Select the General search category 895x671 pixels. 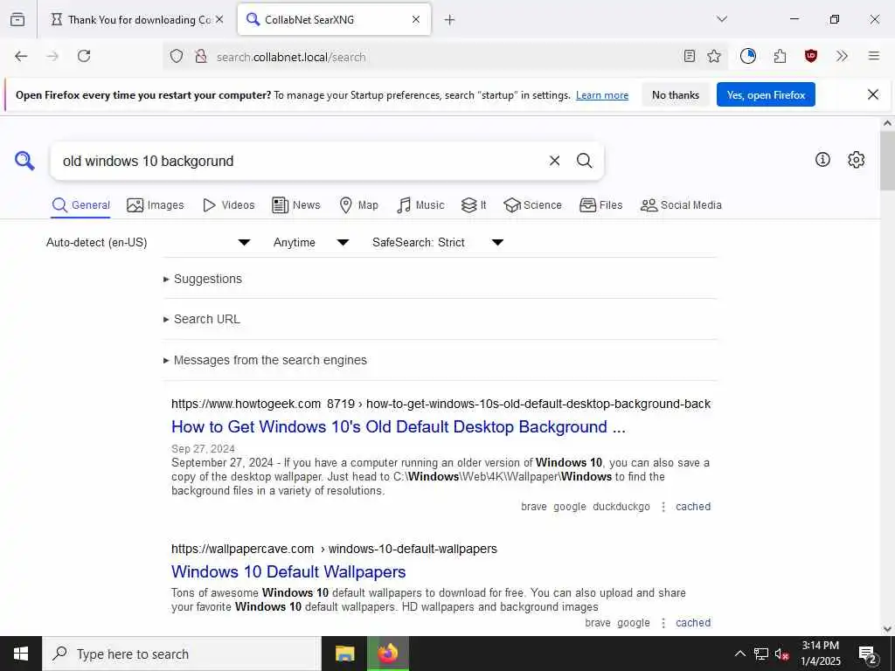pyautogui.click(x=80, y=204)
